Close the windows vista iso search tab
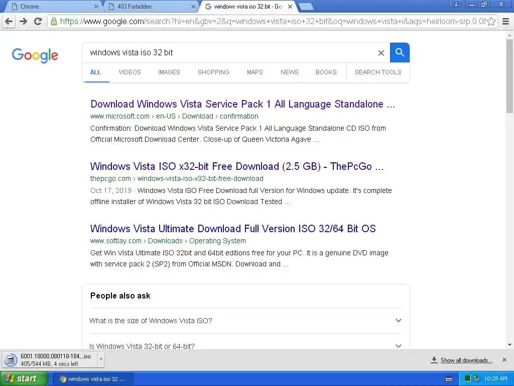 point(290,7)
